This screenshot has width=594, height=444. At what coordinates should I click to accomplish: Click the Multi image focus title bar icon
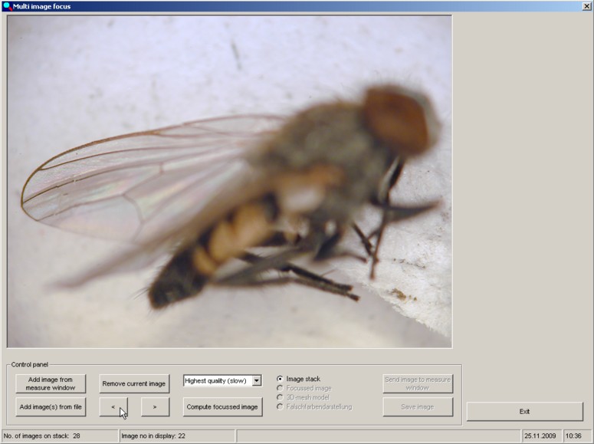click(x=7, y=6)
